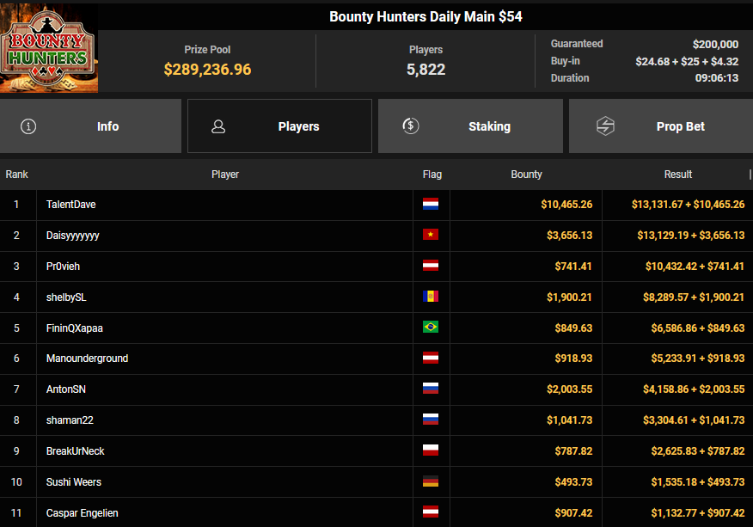
Task: Click Sushi Weers' Germany flag icon
Action: [431, 482]
